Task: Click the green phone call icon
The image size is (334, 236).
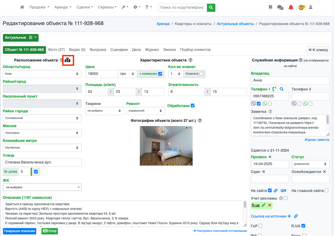Action: (x=274, y=89)
